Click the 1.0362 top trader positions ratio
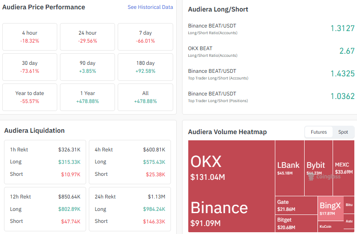 click(x=342, y=96)
